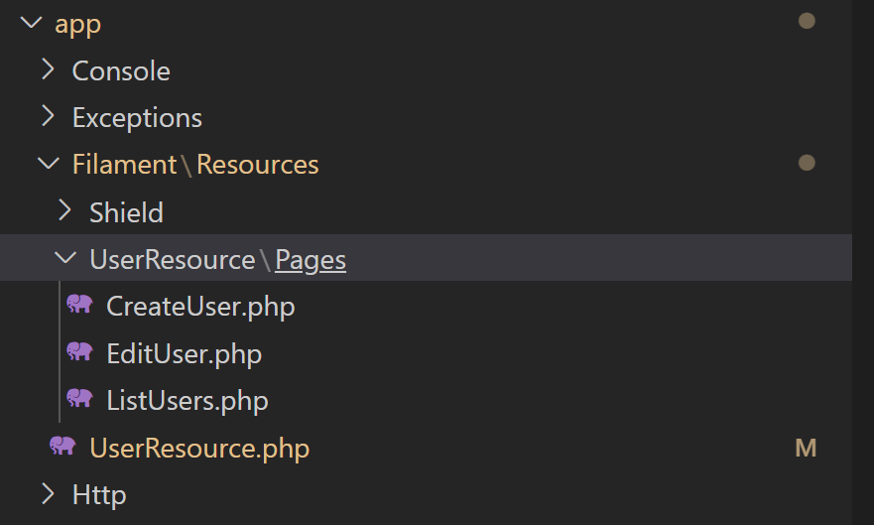Expand the Console folder chevron
This screenshot has height=525, width=874.
pos(49,69)
